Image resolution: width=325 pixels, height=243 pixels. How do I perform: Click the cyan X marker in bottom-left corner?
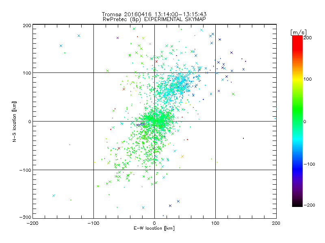tap(54, 196)
